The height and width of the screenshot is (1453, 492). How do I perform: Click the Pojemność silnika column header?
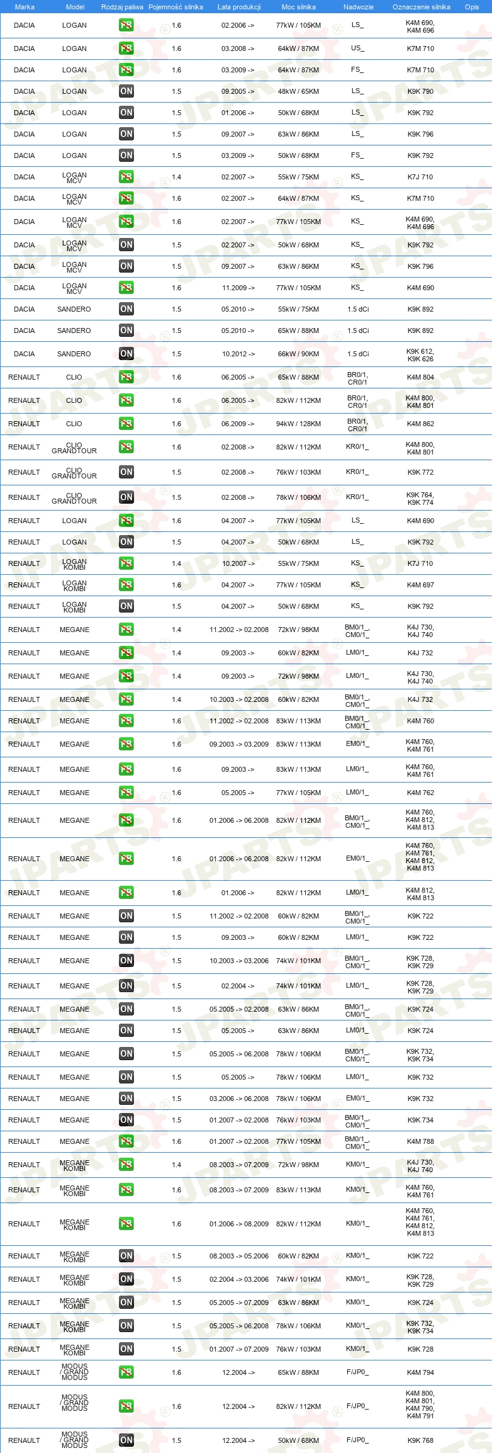pyautogui.click(x=176, y=7)
